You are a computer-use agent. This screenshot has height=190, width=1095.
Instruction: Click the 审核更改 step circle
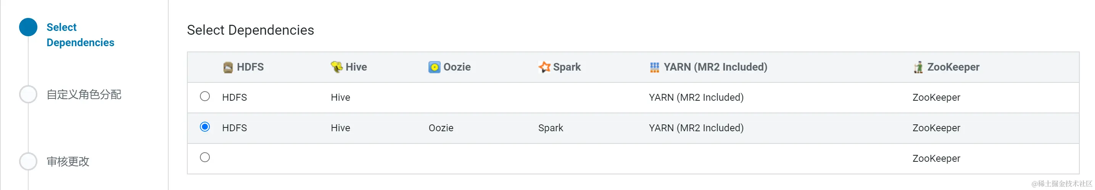point(28,161)
